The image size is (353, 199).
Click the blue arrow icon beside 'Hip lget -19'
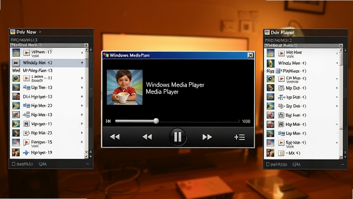pyautogui.click(x=26, y=153)
